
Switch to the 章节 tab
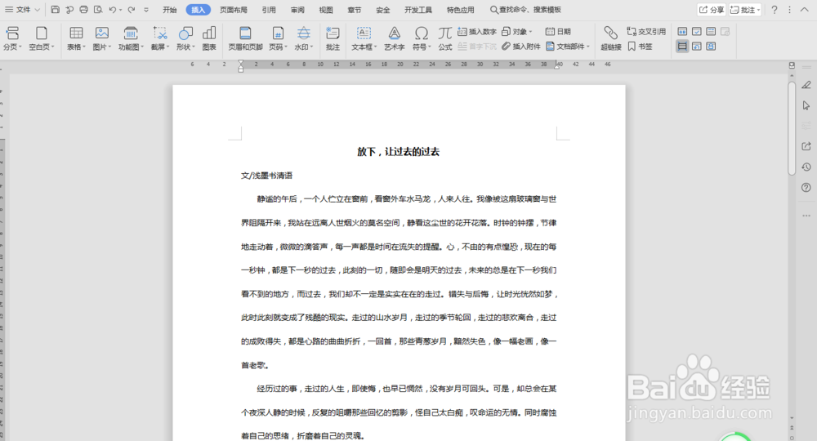point(355,9)
